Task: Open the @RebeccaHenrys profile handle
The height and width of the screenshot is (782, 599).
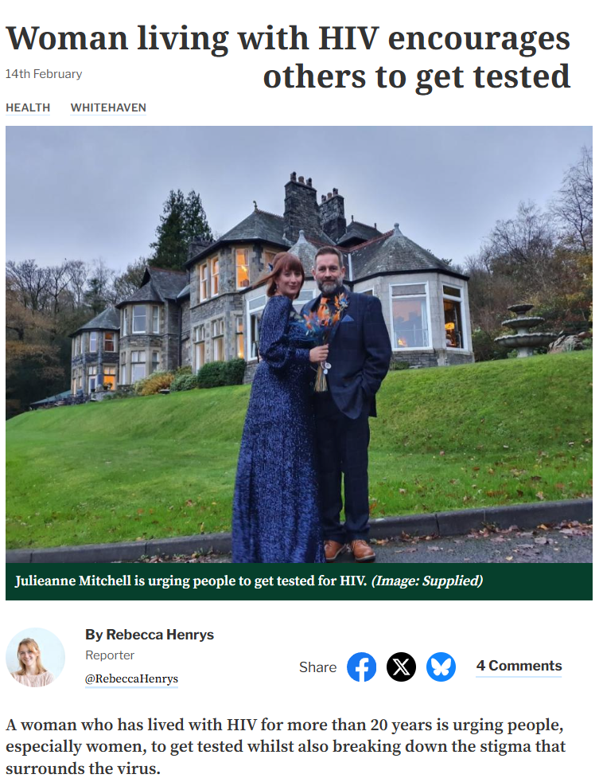Action: [131, 678]
